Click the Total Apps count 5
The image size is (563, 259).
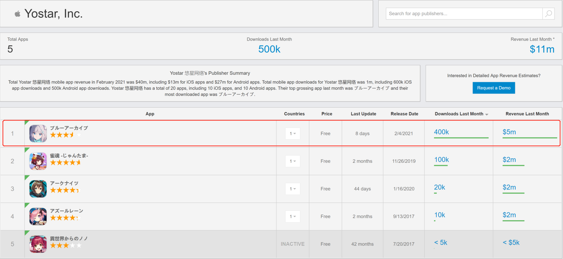(10, 49)
